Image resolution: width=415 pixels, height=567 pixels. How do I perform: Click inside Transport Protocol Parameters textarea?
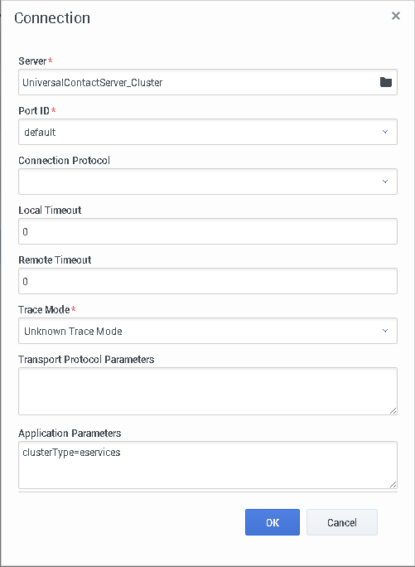pyautogui.click(x=208, y=391)
